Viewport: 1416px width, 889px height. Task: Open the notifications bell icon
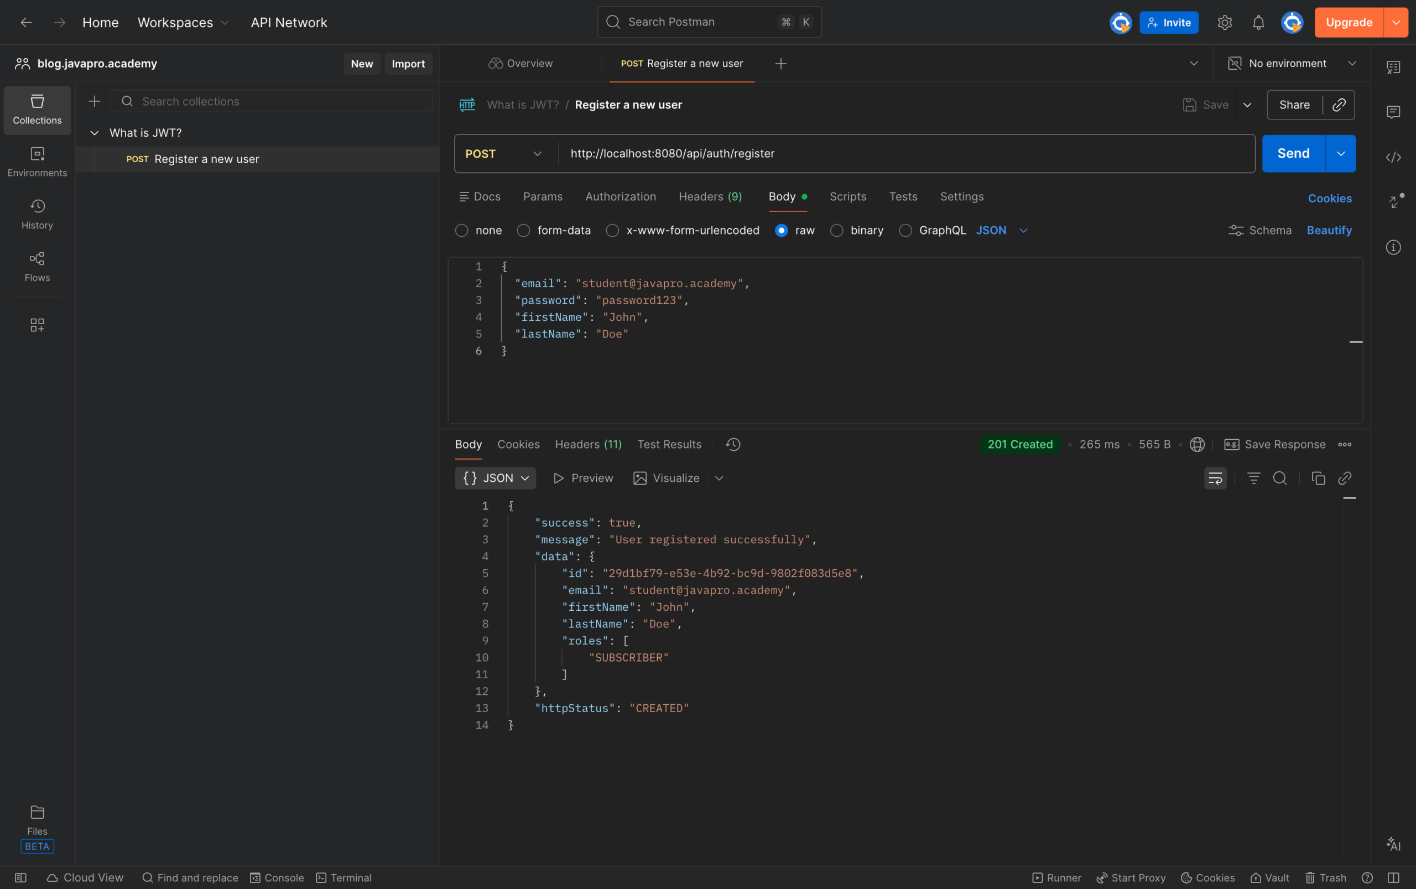click(1258, 22)
